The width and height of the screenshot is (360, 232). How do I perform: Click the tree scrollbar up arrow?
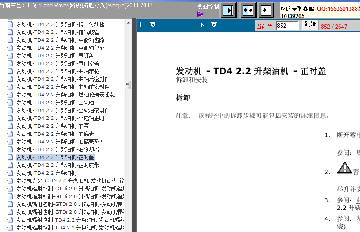pyautogui.click(x=128, y=23)
